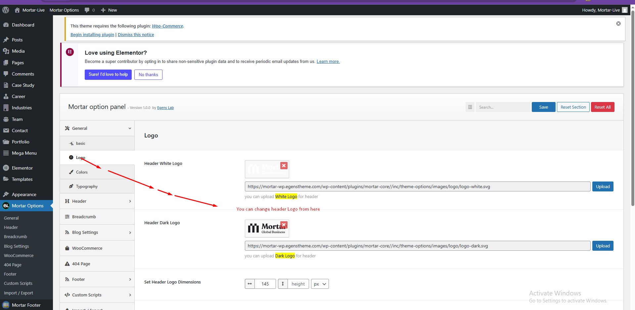635x310 pixels.
Task: Open the 404 Page options tab
Action: point(97,264)
